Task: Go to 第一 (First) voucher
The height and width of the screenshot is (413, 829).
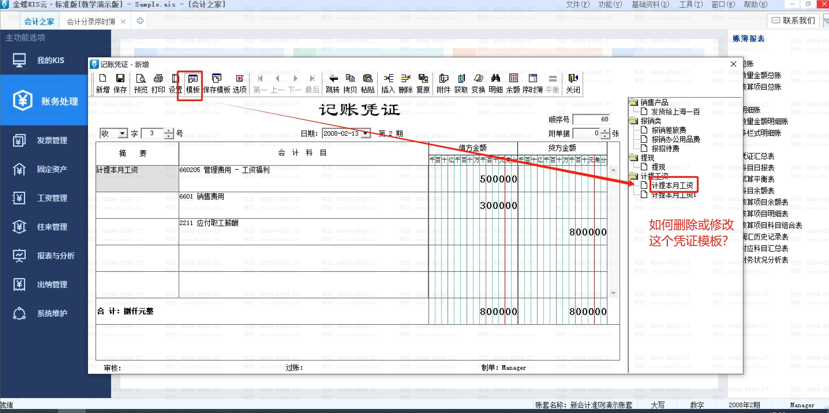Action: 260,84
